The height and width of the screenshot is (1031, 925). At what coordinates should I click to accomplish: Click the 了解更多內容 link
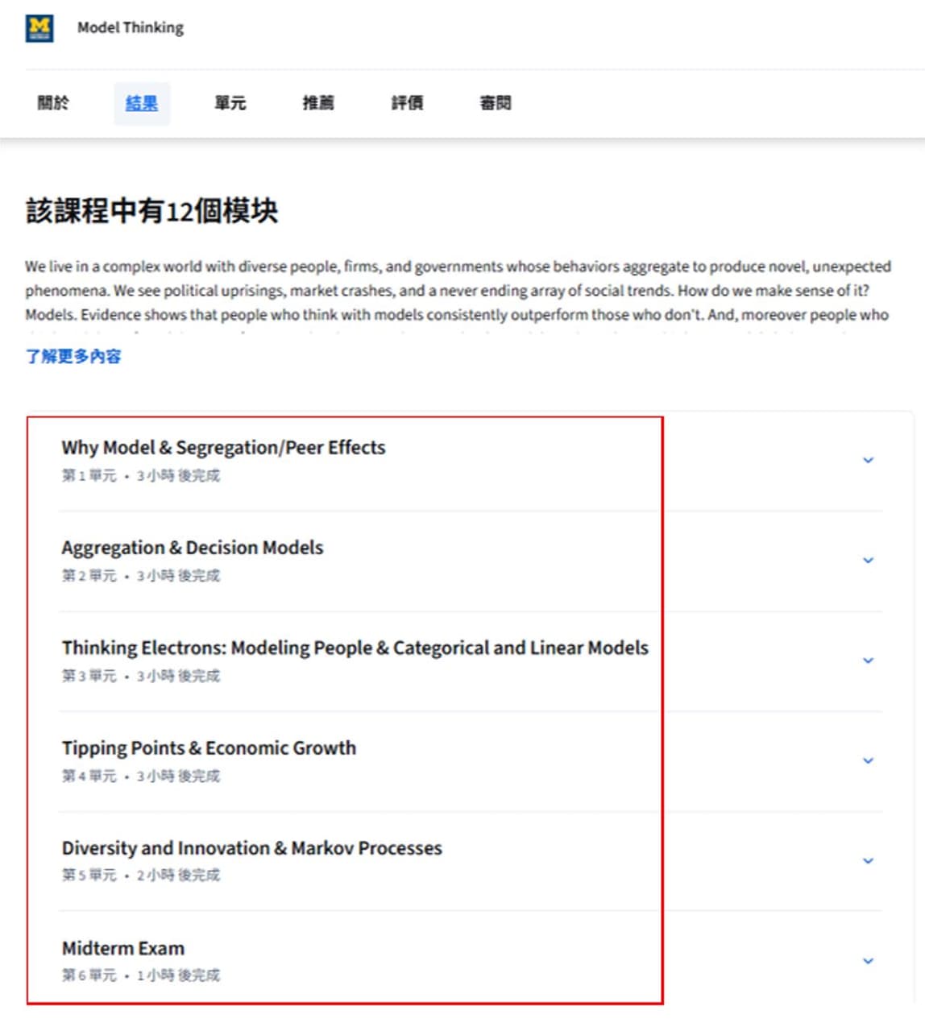coord(73,356)
